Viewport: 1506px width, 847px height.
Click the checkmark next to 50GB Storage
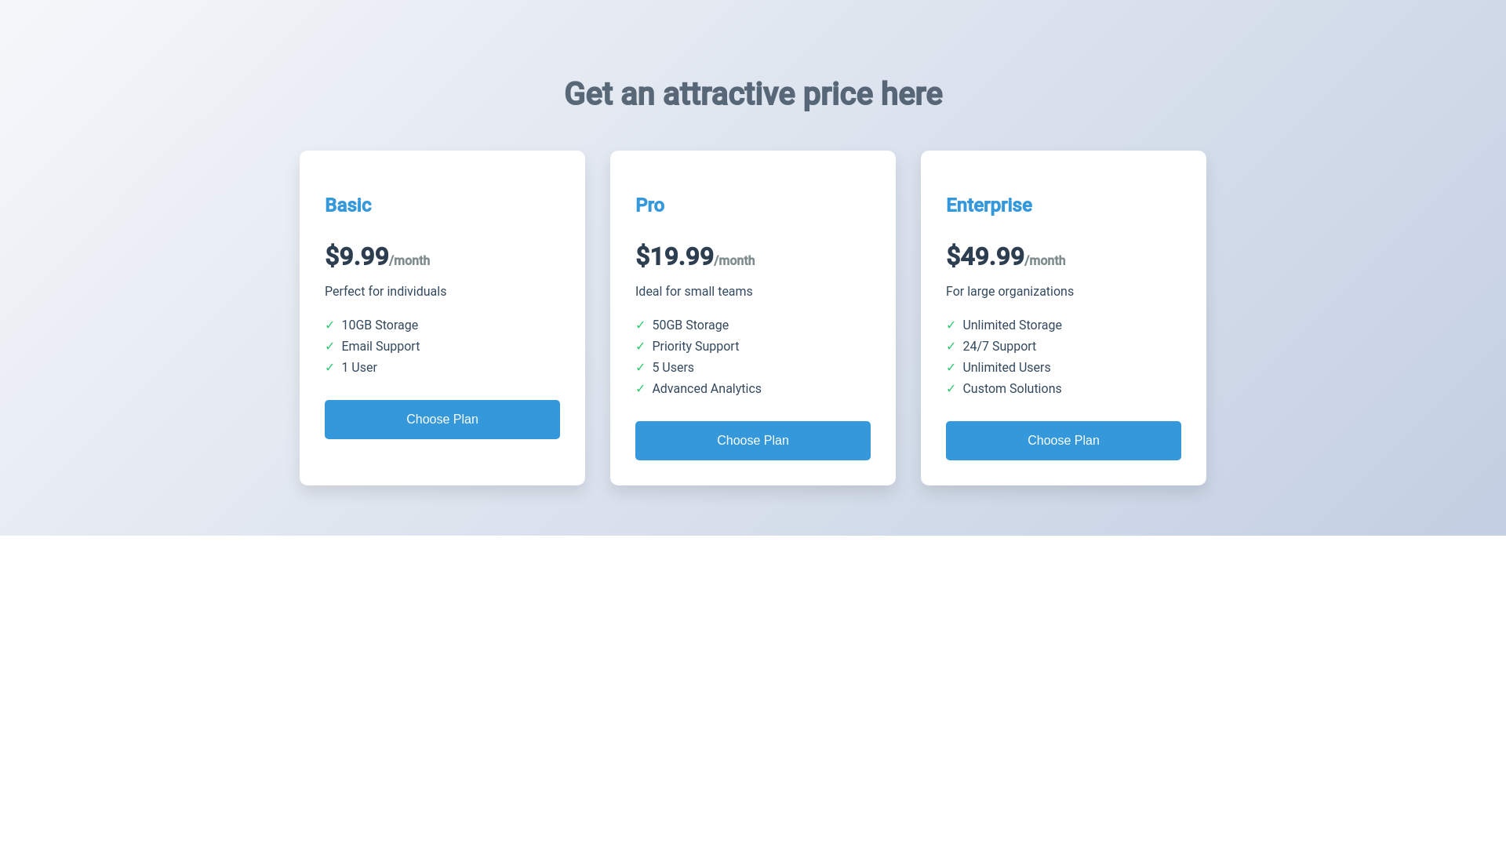(x=640, y=325)
